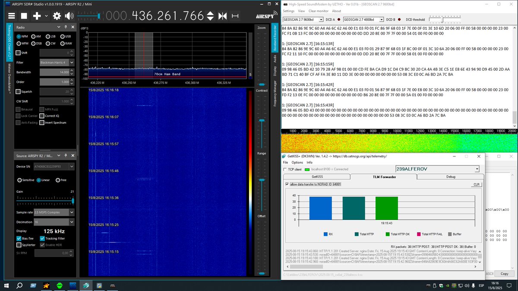
Task: Enable the SpyVerter checkbox
Action: [x=19, y=245]
